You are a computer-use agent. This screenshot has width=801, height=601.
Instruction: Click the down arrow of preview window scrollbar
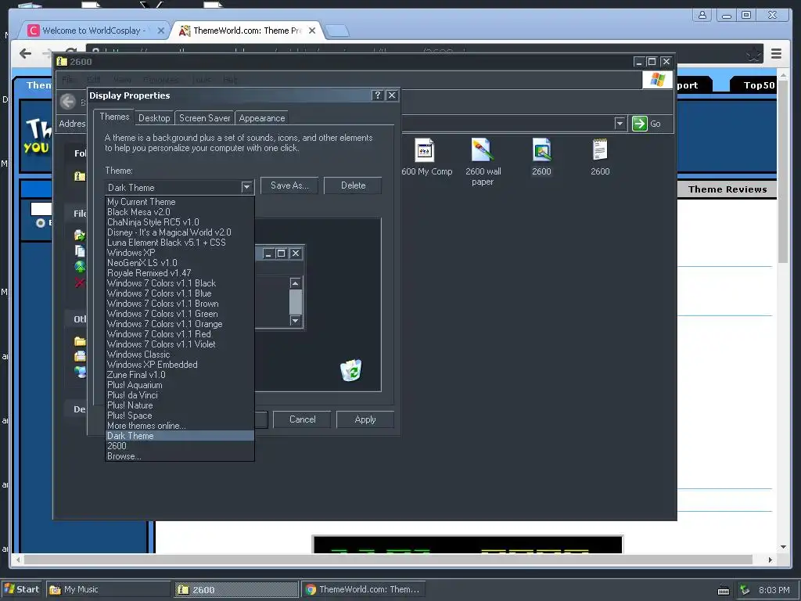pos(295,320)
